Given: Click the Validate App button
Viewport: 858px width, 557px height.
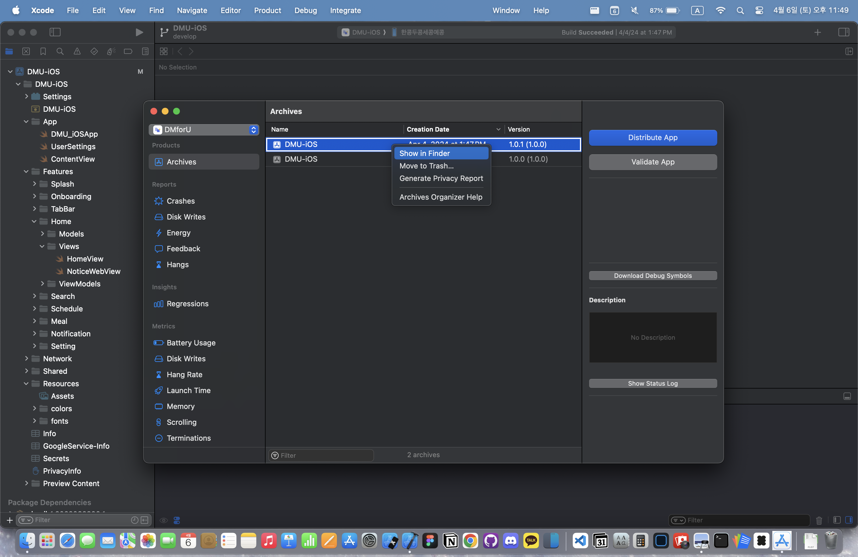Looking at the screenshot, I should click(x=653, y=162).
